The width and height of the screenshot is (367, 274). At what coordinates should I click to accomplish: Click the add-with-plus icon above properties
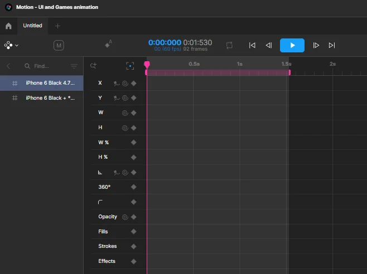(x=93, y=66)
